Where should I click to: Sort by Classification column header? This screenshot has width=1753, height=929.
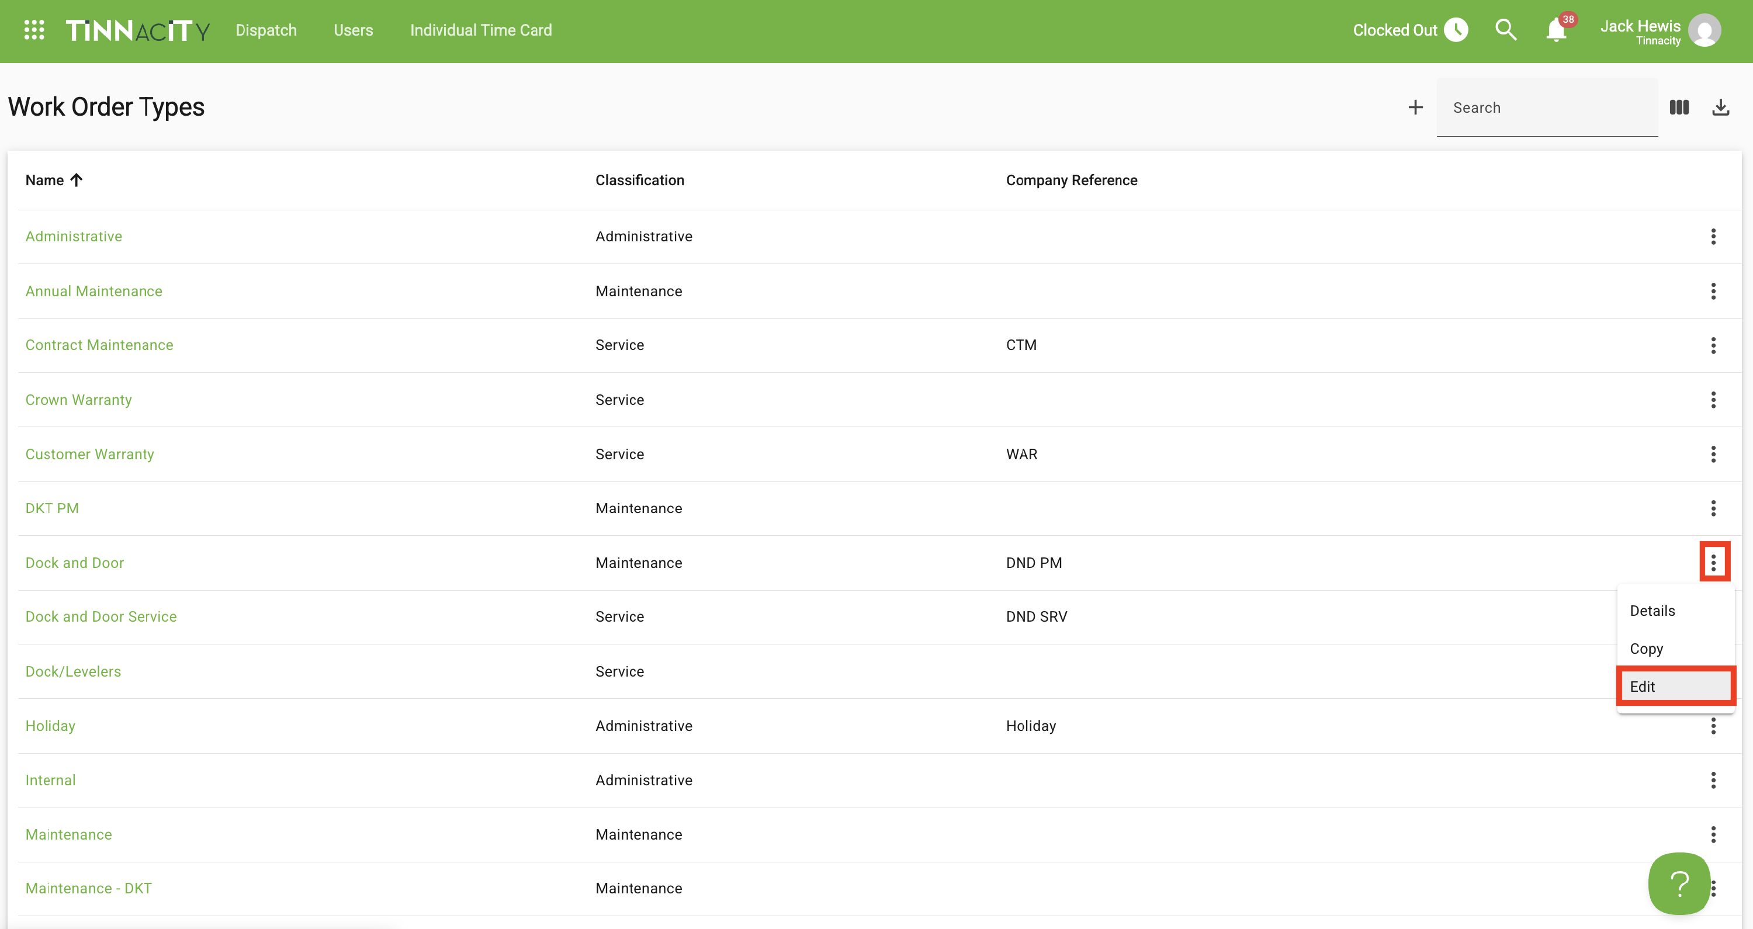tap(640, 180)
